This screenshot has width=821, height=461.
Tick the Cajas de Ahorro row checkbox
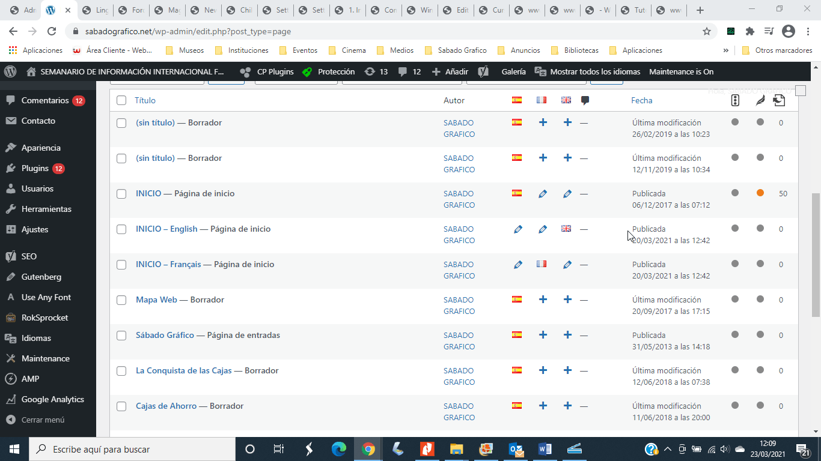pos(121,406)
